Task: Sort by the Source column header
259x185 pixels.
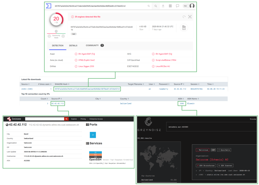Action: point(25,84)
